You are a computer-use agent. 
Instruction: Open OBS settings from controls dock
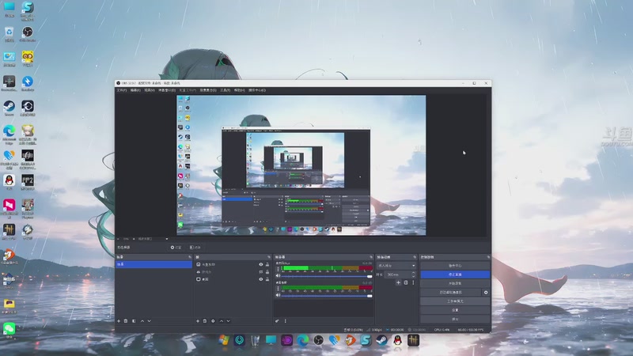coord(455,310)
